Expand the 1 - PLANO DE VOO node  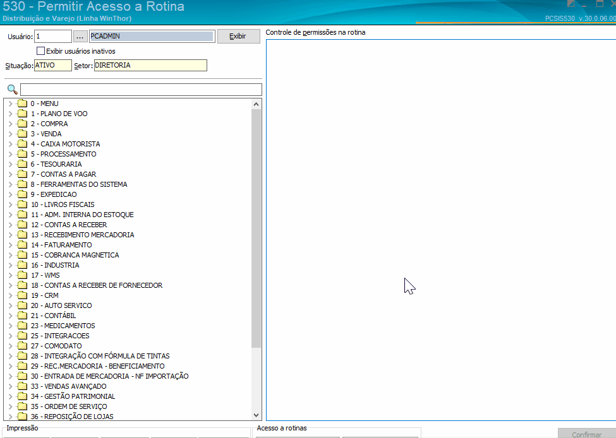[x=10, y=114]
